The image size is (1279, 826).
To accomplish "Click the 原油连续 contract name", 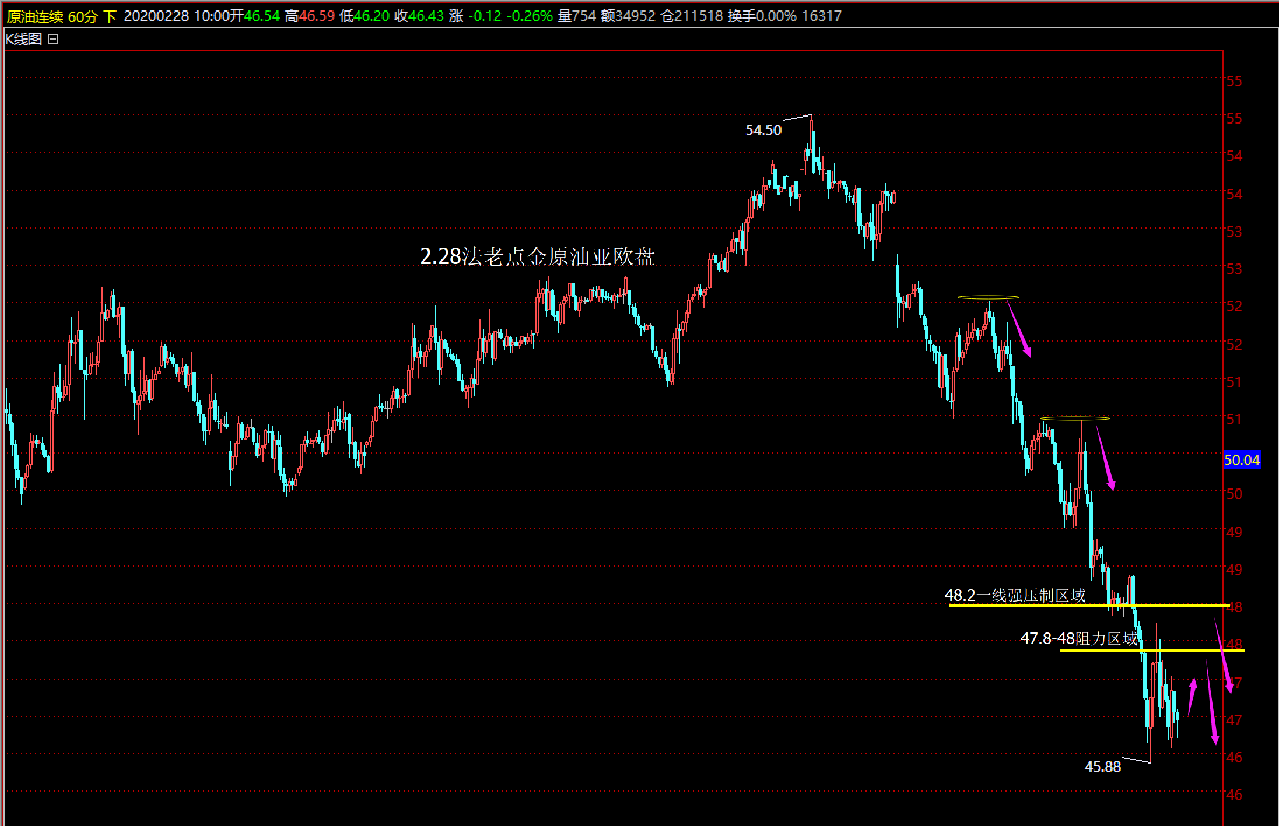I will coord(35,16).
